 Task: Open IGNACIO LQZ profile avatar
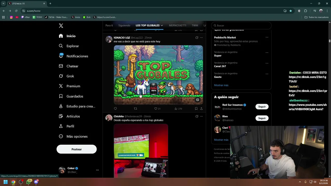[109, 39]
